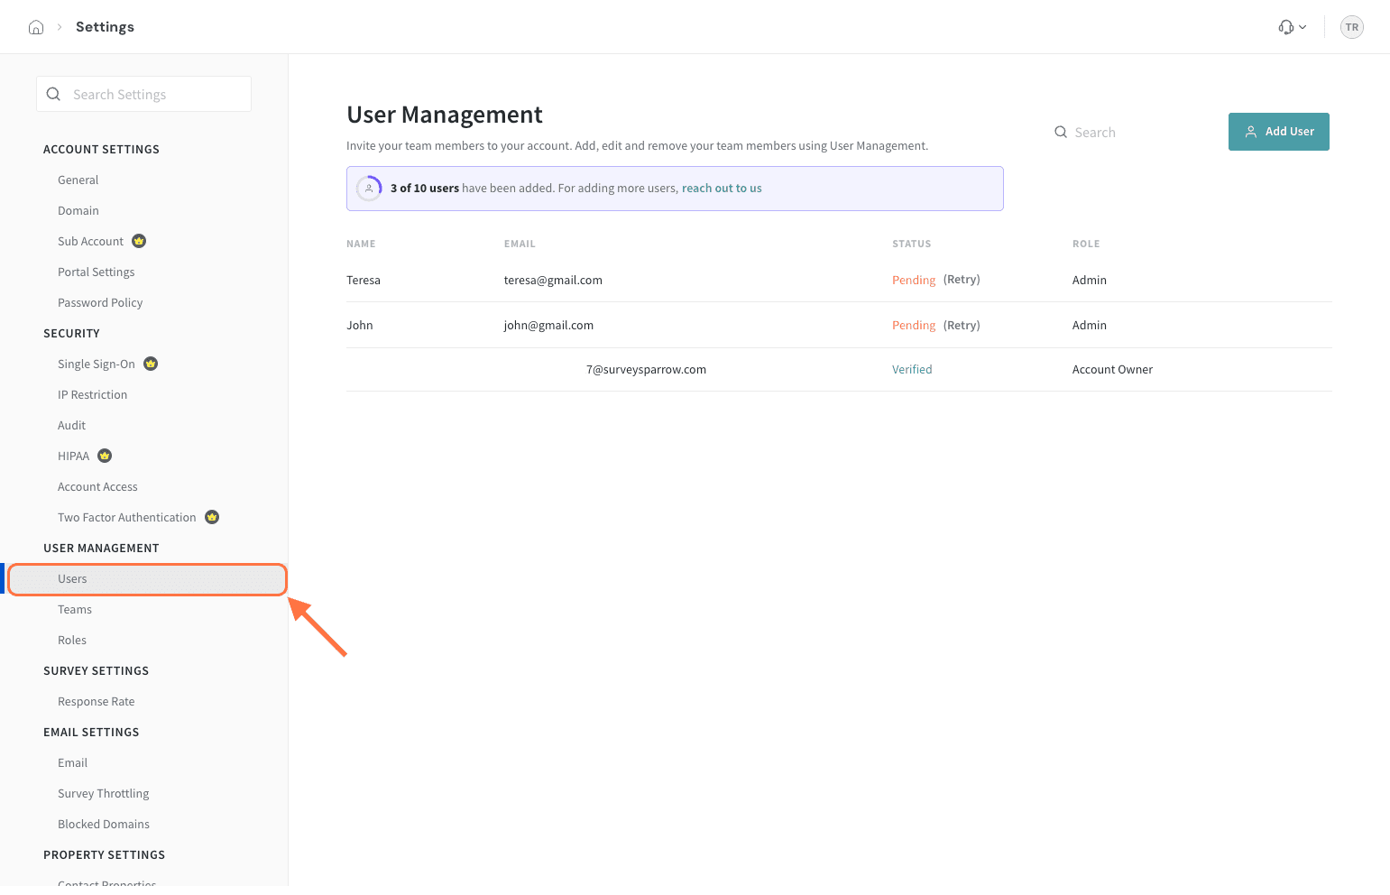
Task: Retry the invitation for Teresa
Action: click(x=962, y=280)
